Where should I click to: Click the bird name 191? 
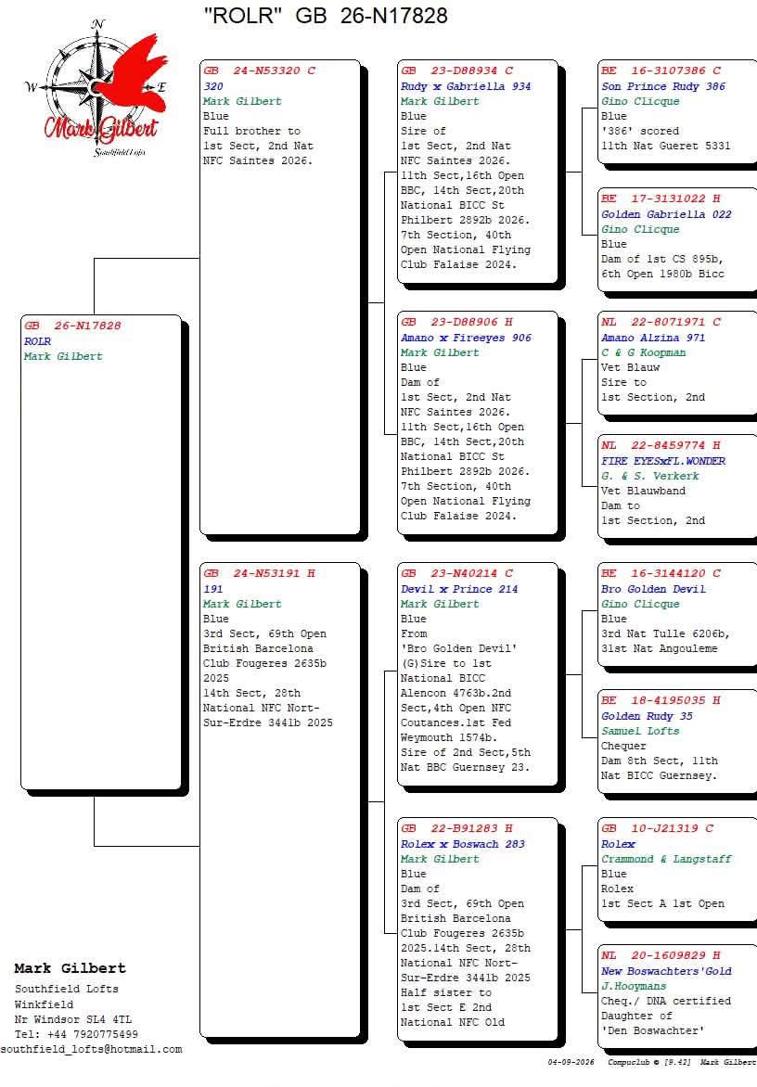(213, 589)
